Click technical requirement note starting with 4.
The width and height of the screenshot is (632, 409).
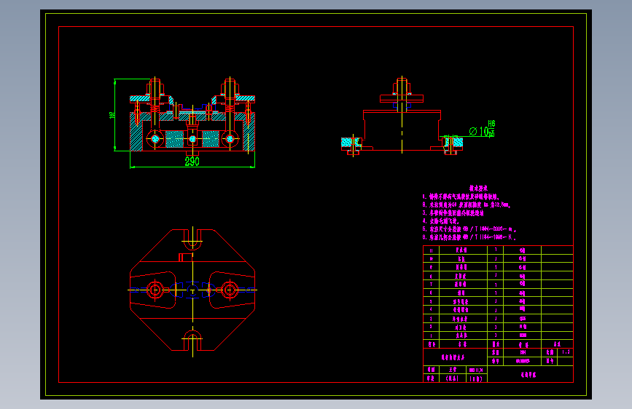[441, 221]
